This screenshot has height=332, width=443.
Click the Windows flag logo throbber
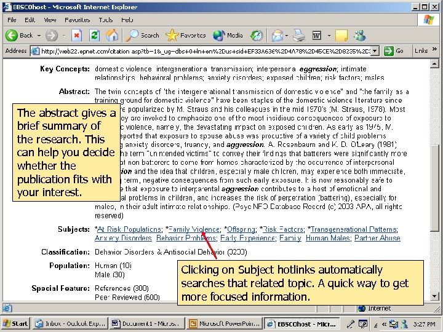pyautogui.click(x=429, y=20)
